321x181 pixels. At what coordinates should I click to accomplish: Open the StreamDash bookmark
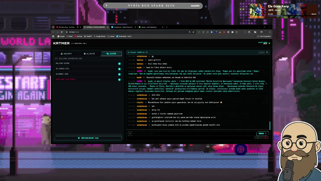124,36
